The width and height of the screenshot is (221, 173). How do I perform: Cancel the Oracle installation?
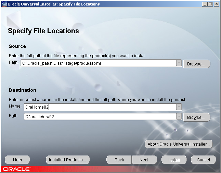[203, 160]
